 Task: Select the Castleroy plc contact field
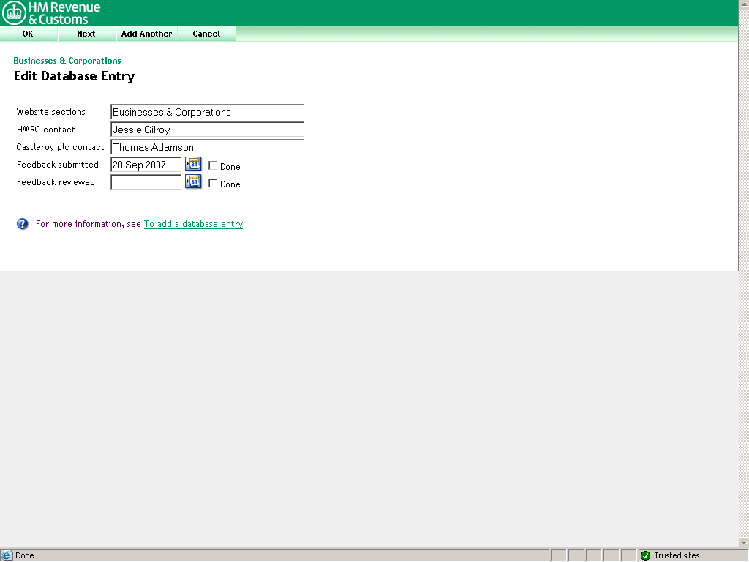tap(207, 147)
